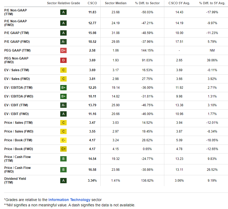The image size is (228, 209).
Task: Select the PEG Non-GAAP (FWD) row label
Action: point(16,60)
